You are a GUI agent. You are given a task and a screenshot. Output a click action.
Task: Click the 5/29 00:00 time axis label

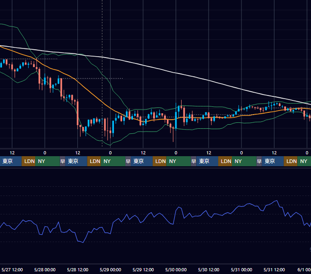pos(110,269)
